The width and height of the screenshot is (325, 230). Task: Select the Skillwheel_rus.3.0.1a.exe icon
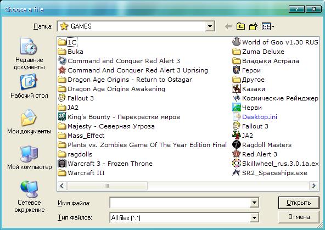pos(236,164)
